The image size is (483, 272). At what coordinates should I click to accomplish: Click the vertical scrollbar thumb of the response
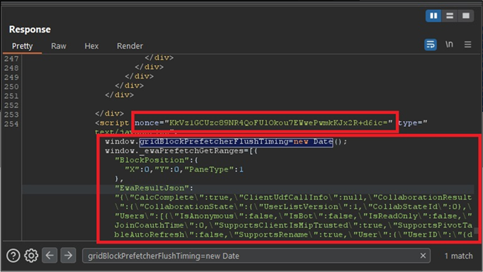pos(476,231)
